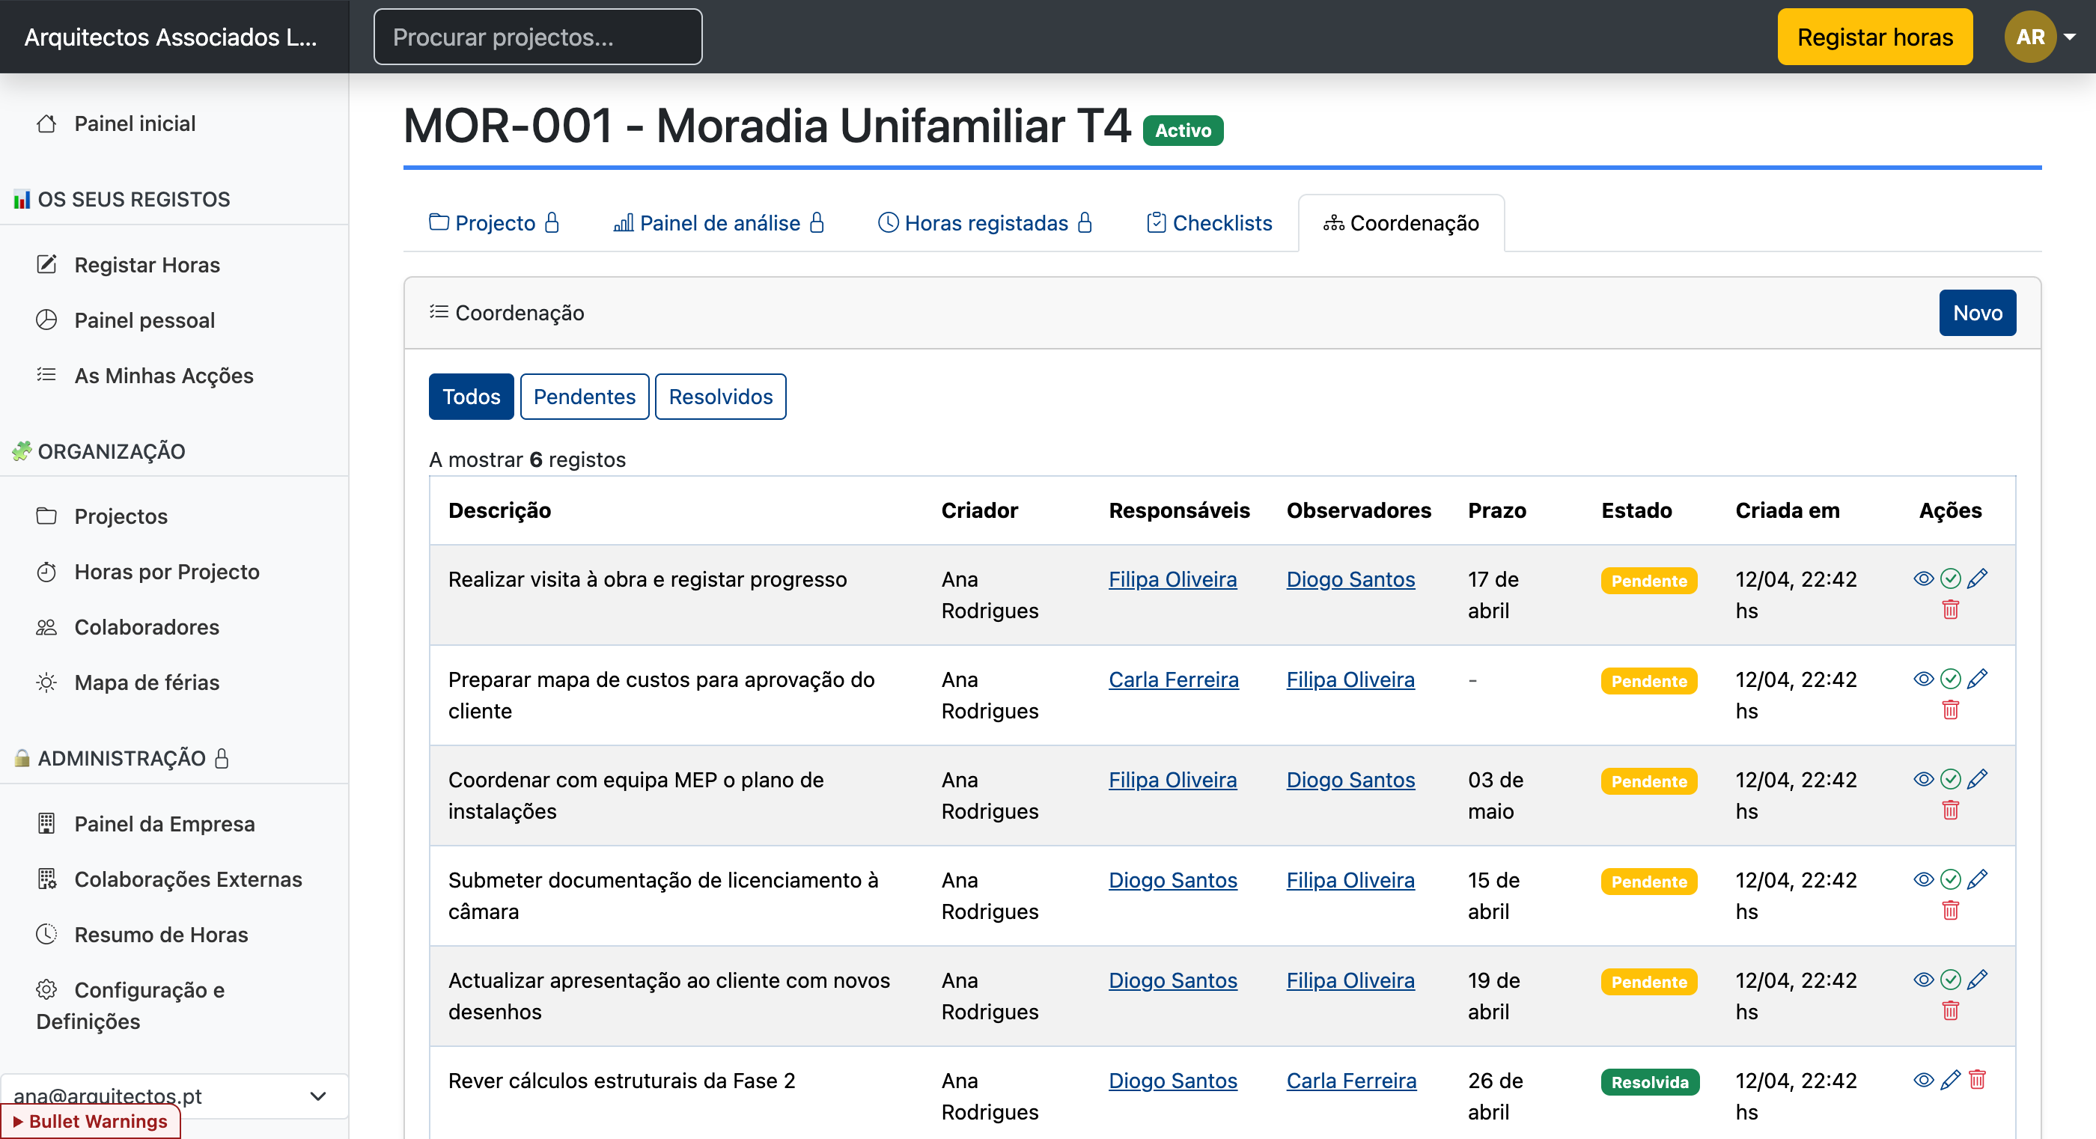Screen dimensions: 2096x1139
Task: Switch to the Checklists tab
Action: [1209, 223]
